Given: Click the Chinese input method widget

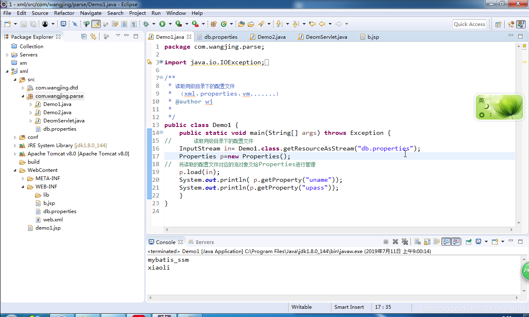Looking at the screenshot, I should pos(500,107).
